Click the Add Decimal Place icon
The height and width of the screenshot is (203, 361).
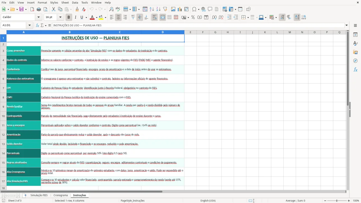point(214,17)
